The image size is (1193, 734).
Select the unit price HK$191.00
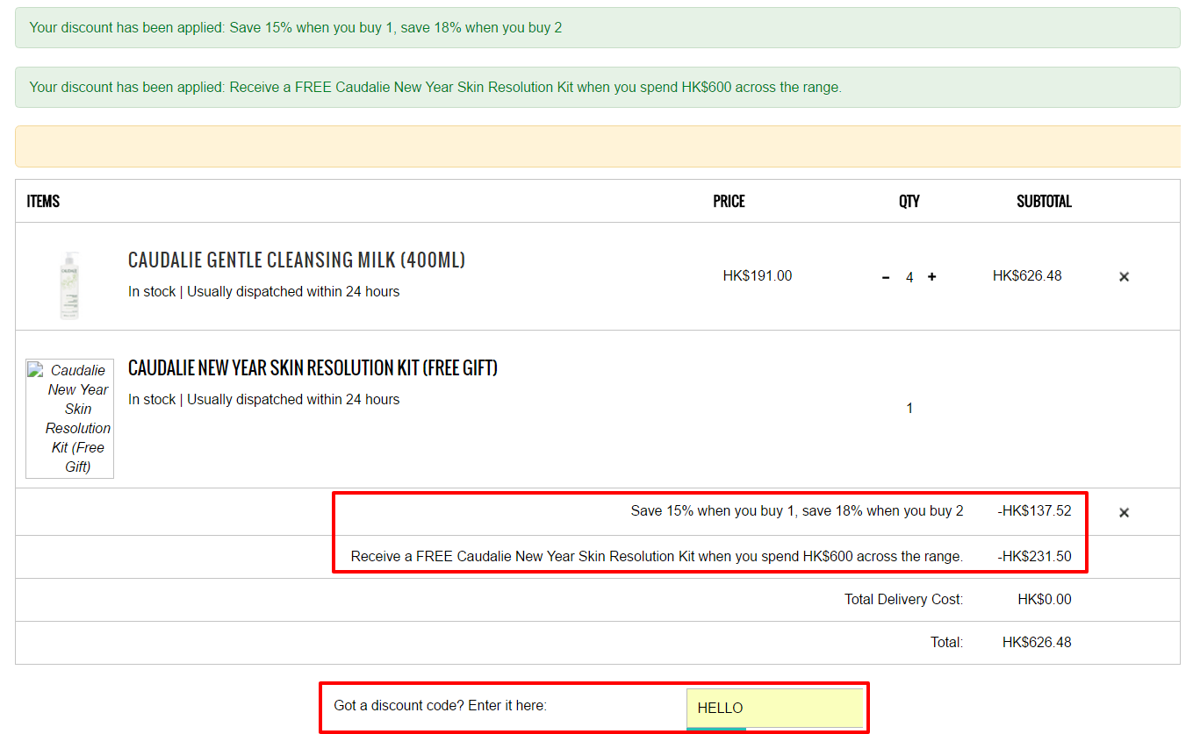click(758, 276)
